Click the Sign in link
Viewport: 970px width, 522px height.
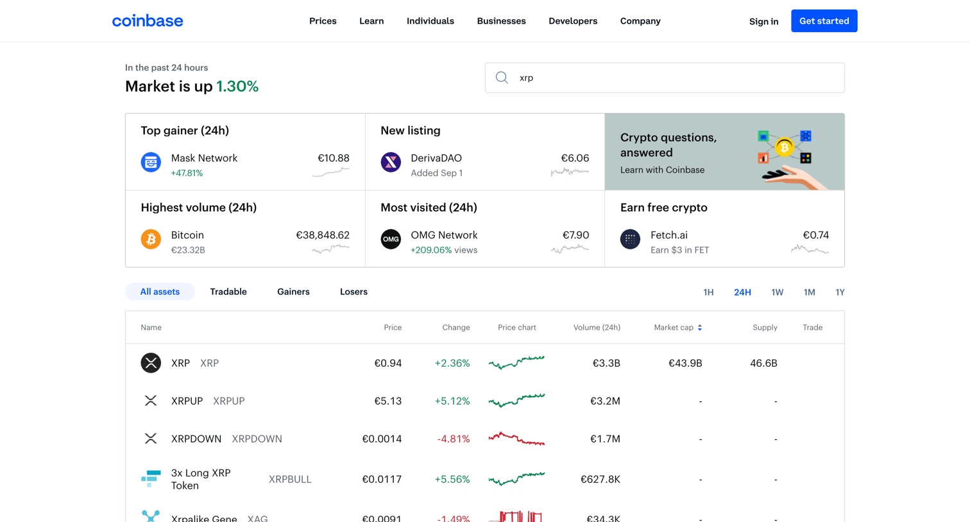pyautogui.click(x=763, y=21)
